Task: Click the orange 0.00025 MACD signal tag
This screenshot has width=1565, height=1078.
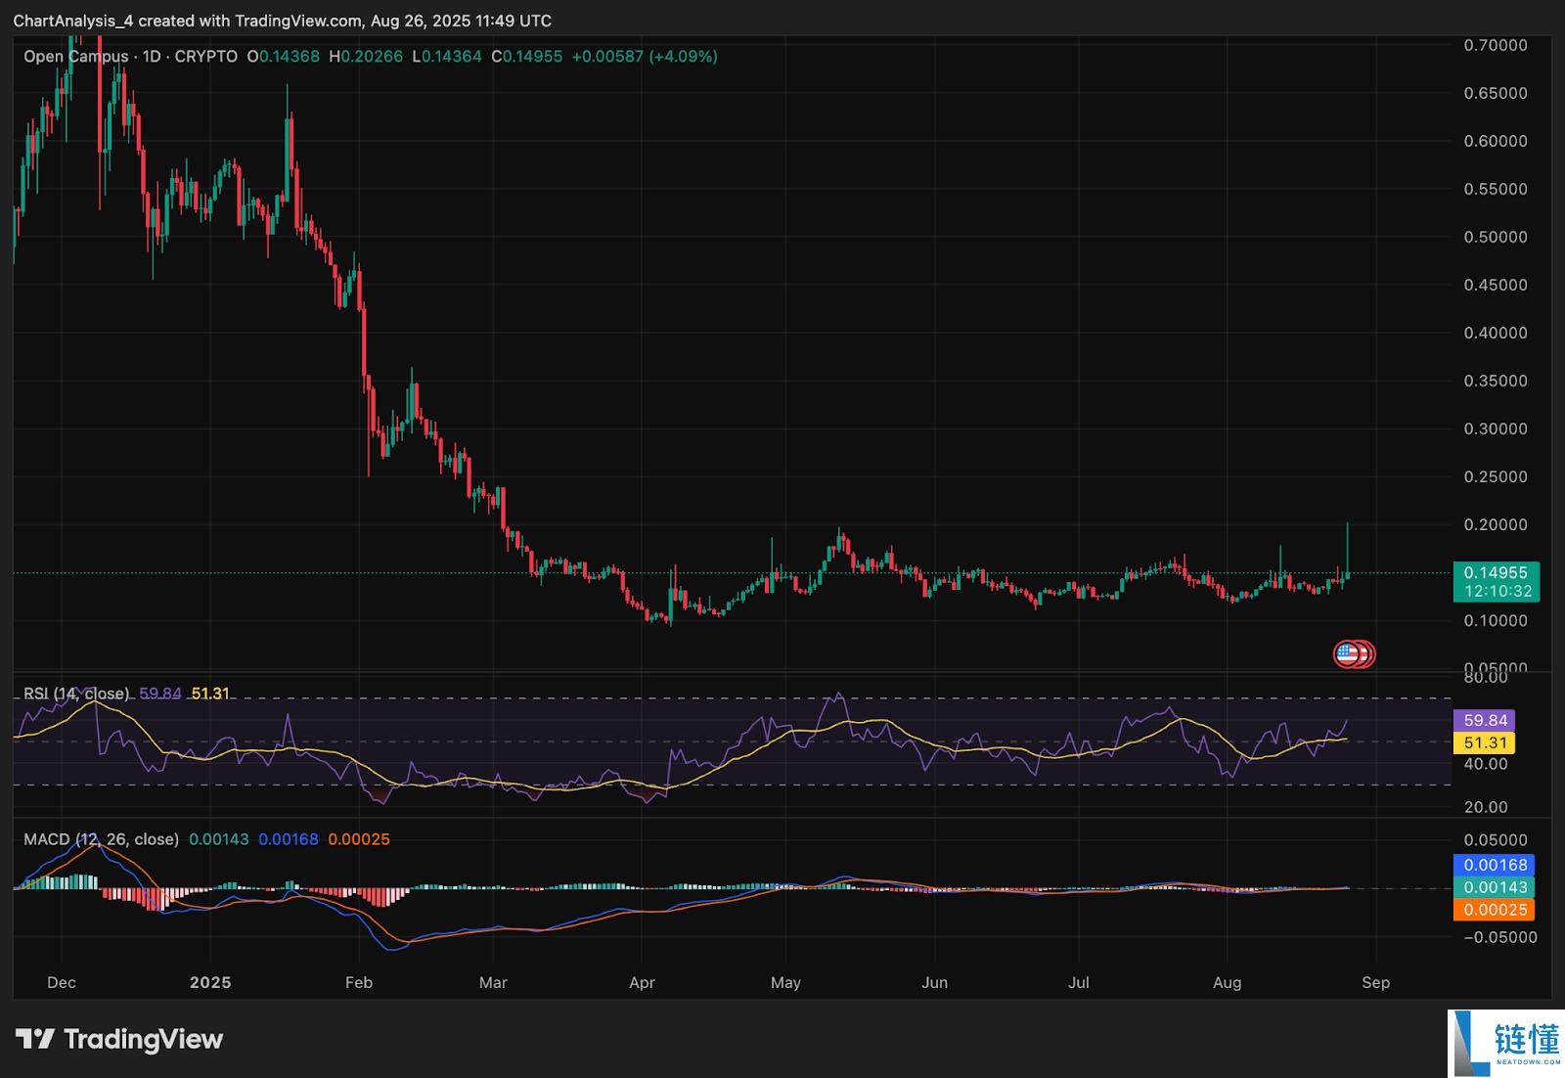Action: pyautogui.click(x=1495, y=910)
